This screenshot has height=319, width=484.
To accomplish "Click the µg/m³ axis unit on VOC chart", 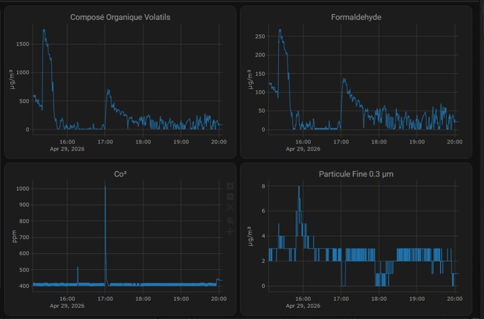I will [12, 80].
